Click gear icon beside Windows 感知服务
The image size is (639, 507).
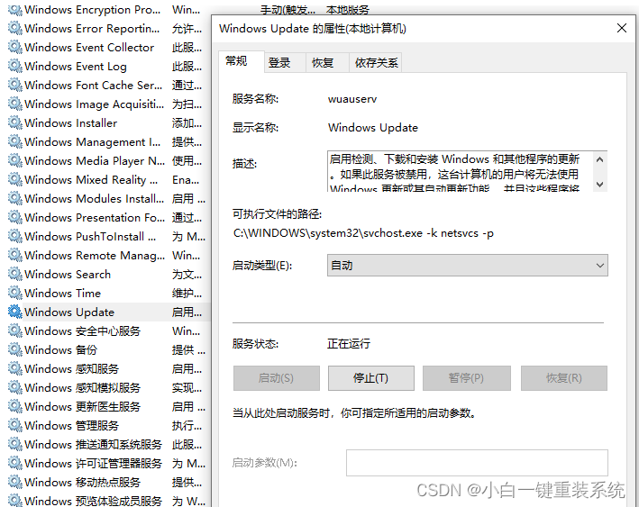pos(15,368)
